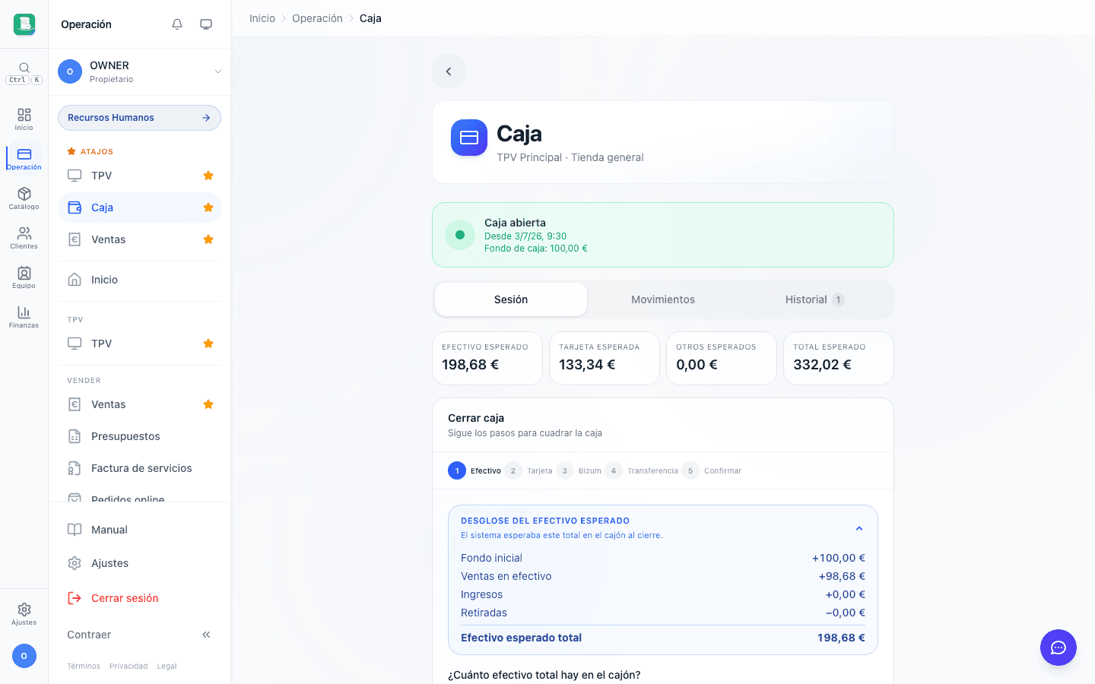The width and height of the screenshot is (1095, 684).
Task: Select step 4 Transferencia
Action: pyautogui.click(x=642, y=470)
